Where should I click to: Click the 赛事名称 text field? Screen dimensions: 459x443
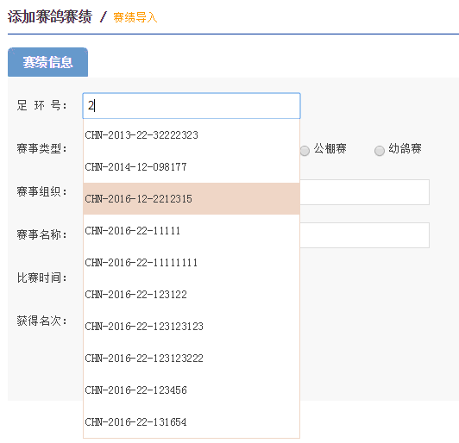pyautogui.click(x=364, y=235)
